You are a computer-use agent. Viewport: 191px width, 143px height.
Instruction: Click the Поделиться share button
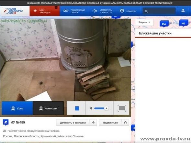(110, 123)
